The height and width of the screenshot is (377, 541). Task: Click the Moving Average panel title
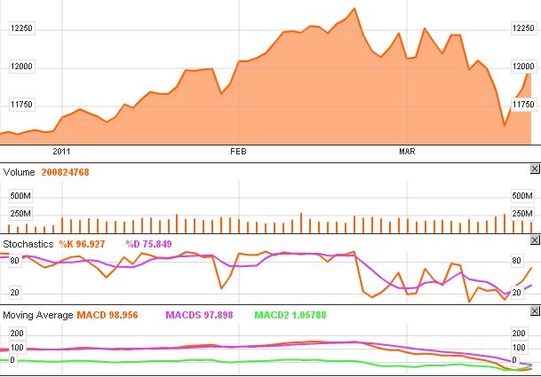click(x=38, y=315)
